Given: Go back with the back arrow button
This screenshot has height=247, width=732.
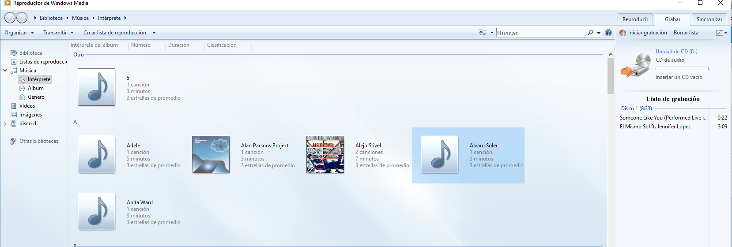Looking at the screenshot, I should click(10, 18).
